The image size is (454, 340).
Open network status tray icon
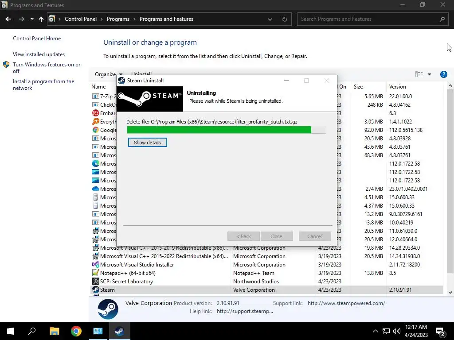(386, 331)
